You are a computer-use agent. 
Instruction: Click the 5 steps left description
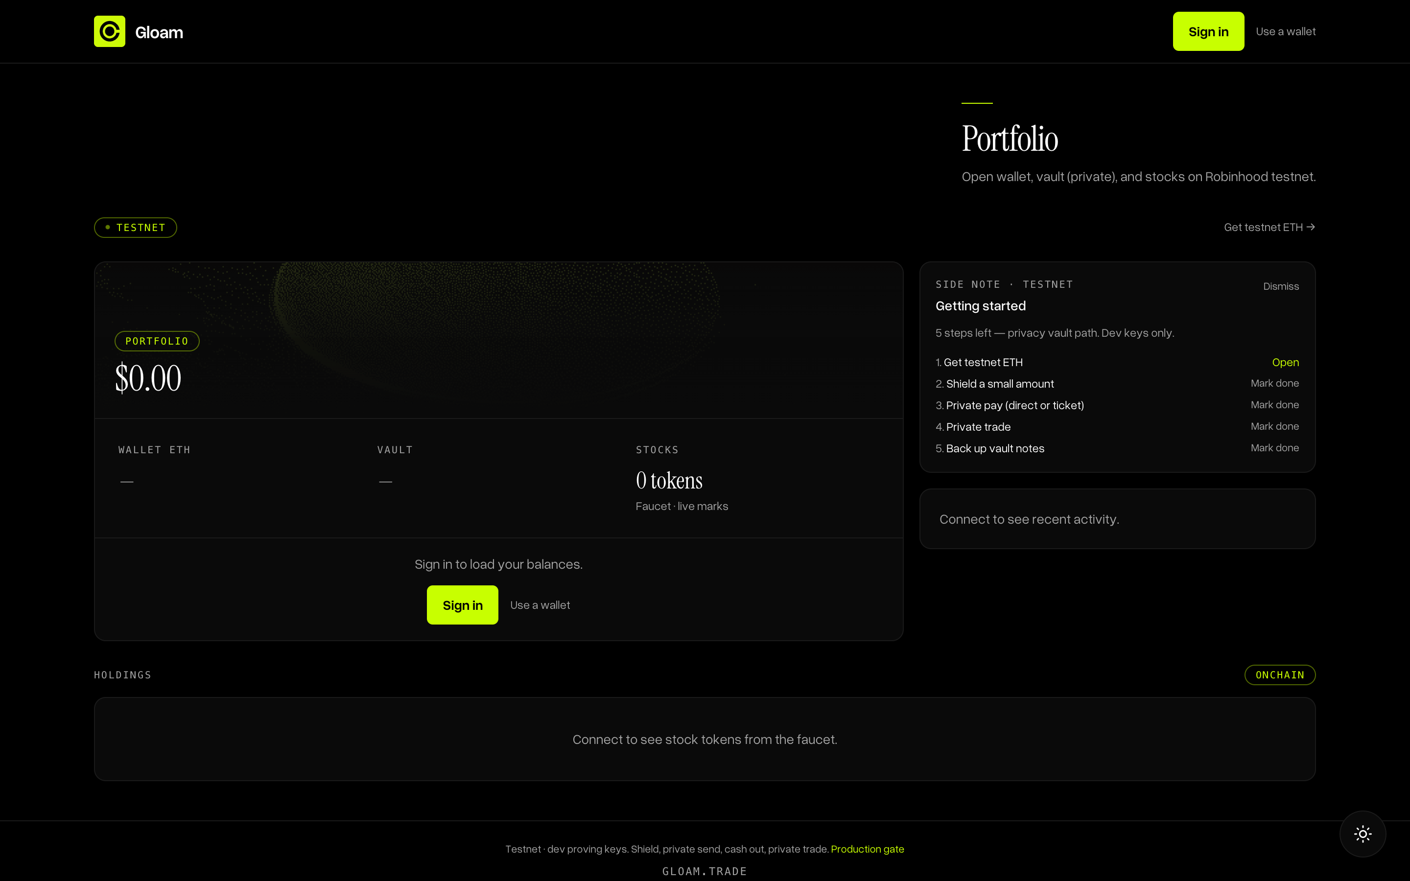click(x=1055, y=333)
